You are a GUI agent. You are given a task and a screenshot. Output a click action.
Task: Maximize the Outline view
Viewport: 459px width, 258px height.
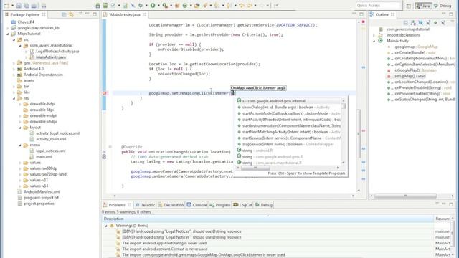tap(451, 14)
